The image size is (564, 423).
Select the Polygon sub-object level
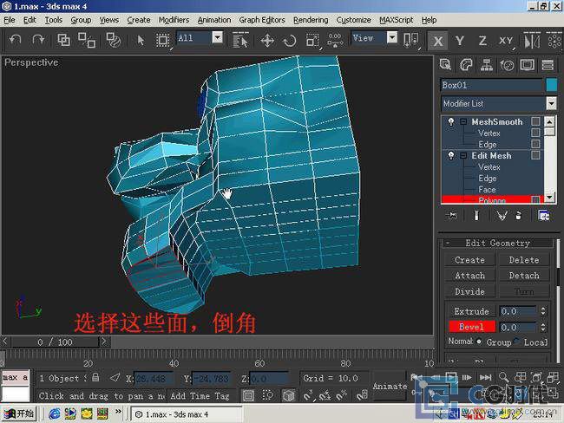click(492, 200)
